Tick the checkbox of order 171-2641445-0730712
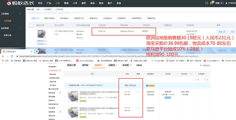The width and height of the screenshot is (236, 120). (x=31, y=31)
